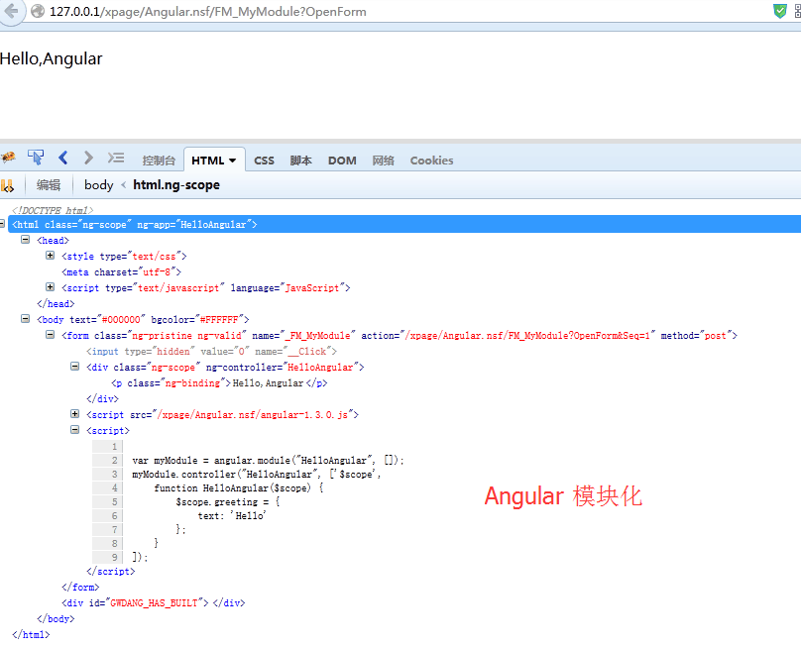Click line number 9 in script

pos(114,557)
